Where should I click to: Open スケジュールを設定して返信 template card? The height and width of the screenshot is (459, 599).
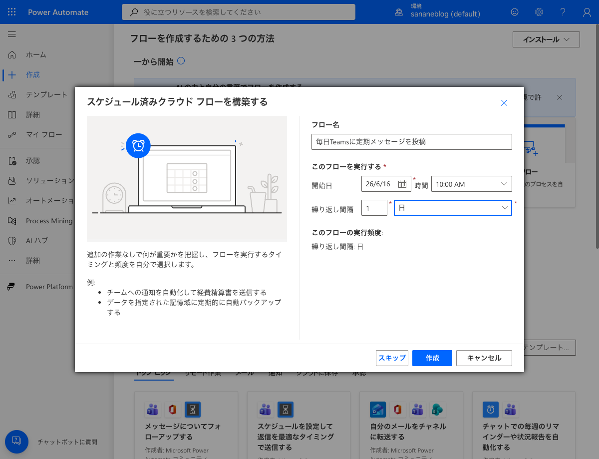[299, 425]
